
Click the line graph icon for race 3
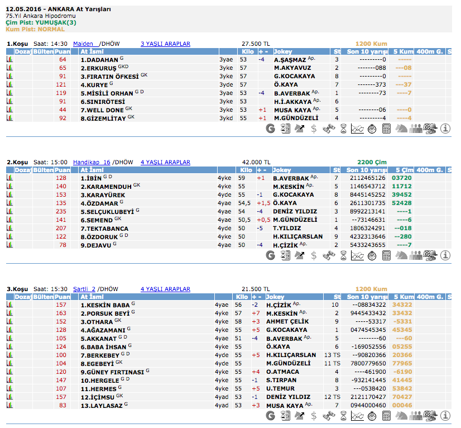(x=358, y=416)
